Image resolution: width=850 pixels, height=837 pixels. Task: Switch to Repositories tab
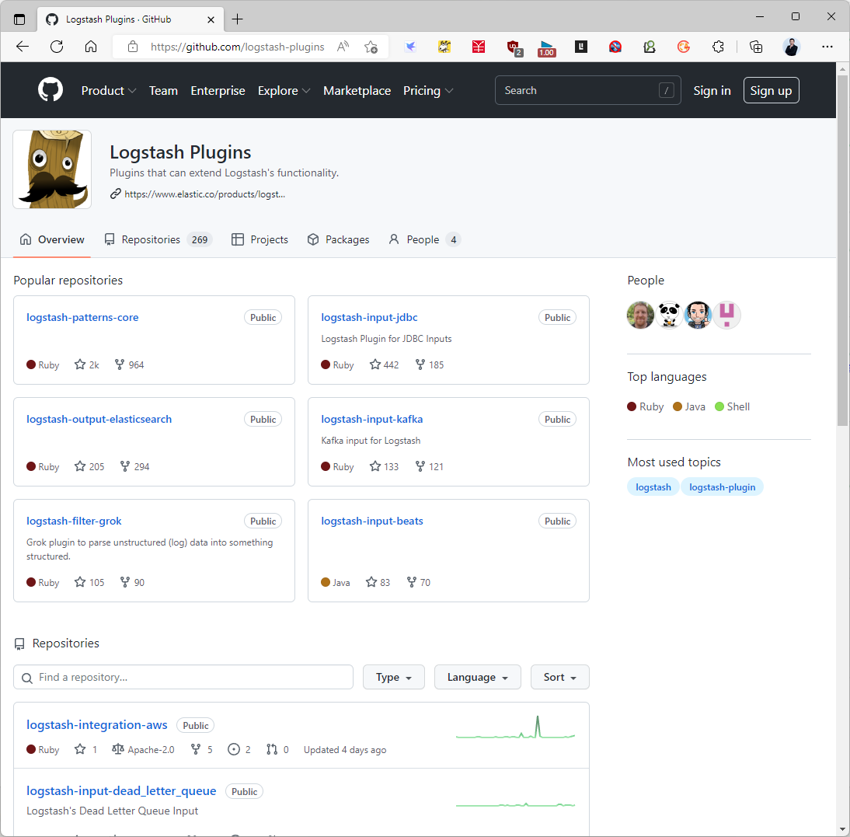[x=159, y=239]
